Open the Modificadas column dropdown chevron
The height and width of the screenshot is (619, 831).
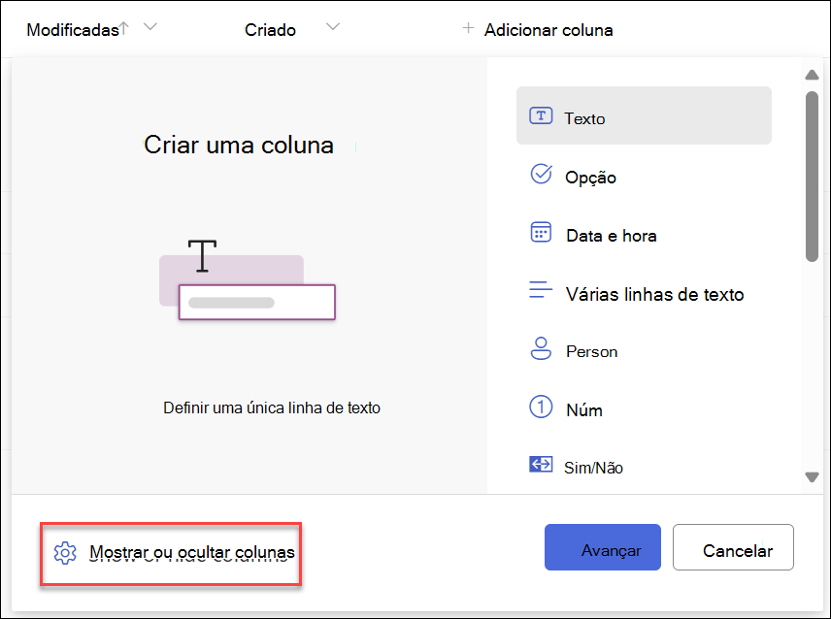tap(150, 26)
